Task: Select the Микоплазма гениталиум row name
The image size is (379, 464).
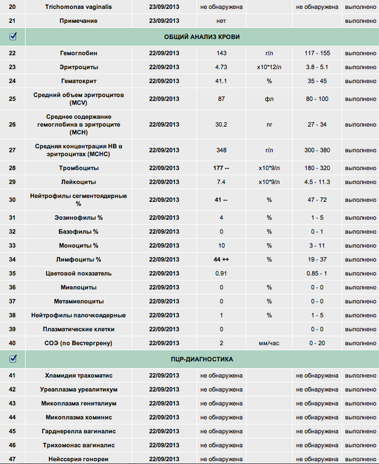Action: (79, 403)
